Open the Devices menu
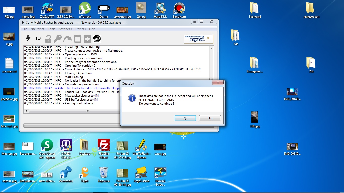 coord(81,29)
